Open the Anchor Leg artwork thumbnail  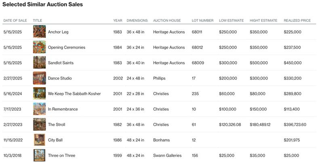39,32
